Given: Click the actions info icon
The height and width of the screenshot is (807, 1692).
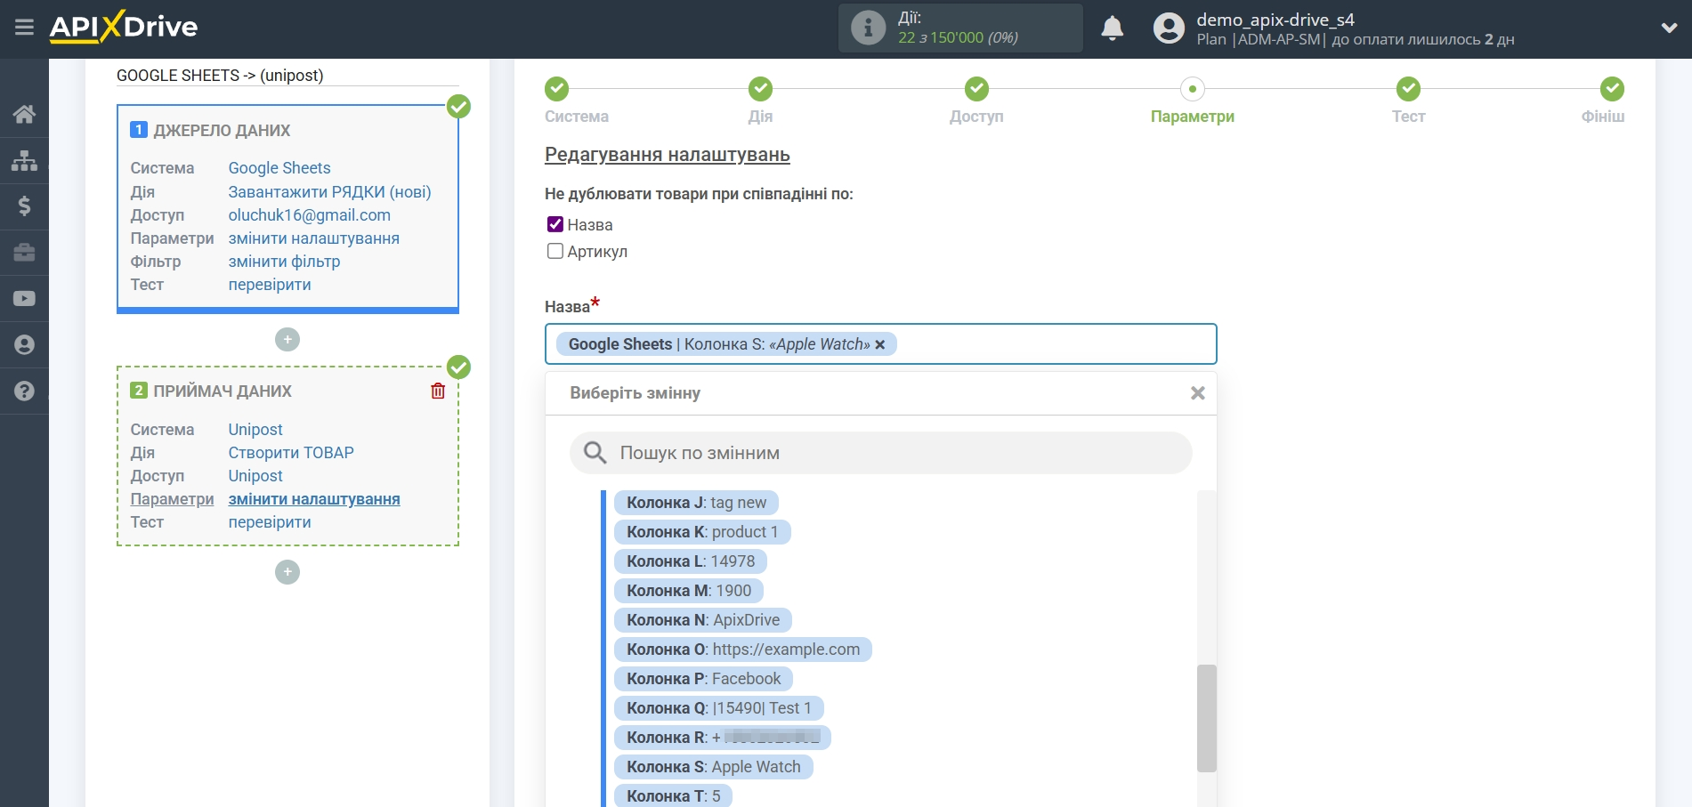Looking at the screenshot, I should (x=868, y=28).
